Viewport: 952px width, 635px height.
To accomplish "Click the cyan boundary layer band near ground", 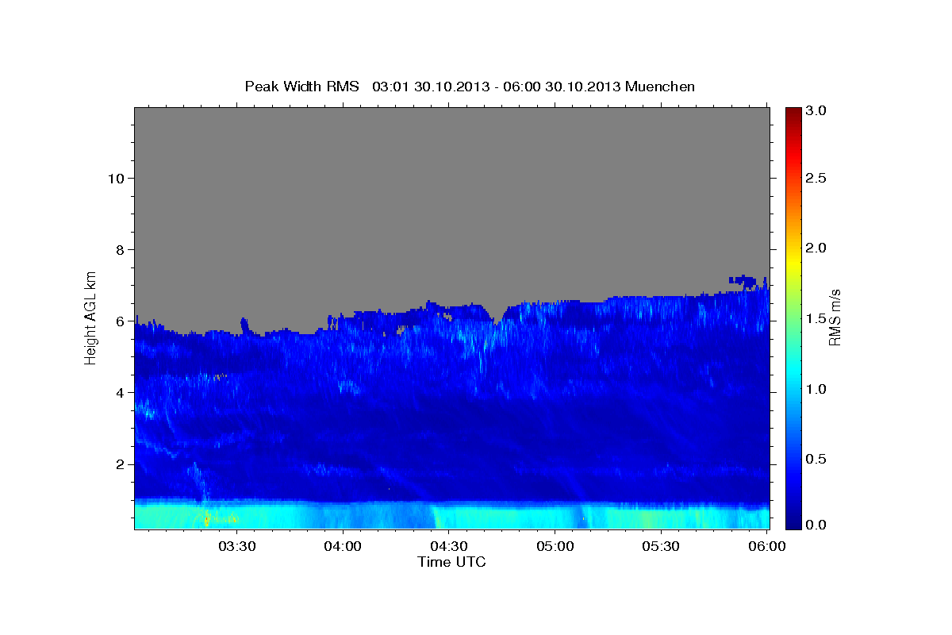I will click(x=451, y=516).
